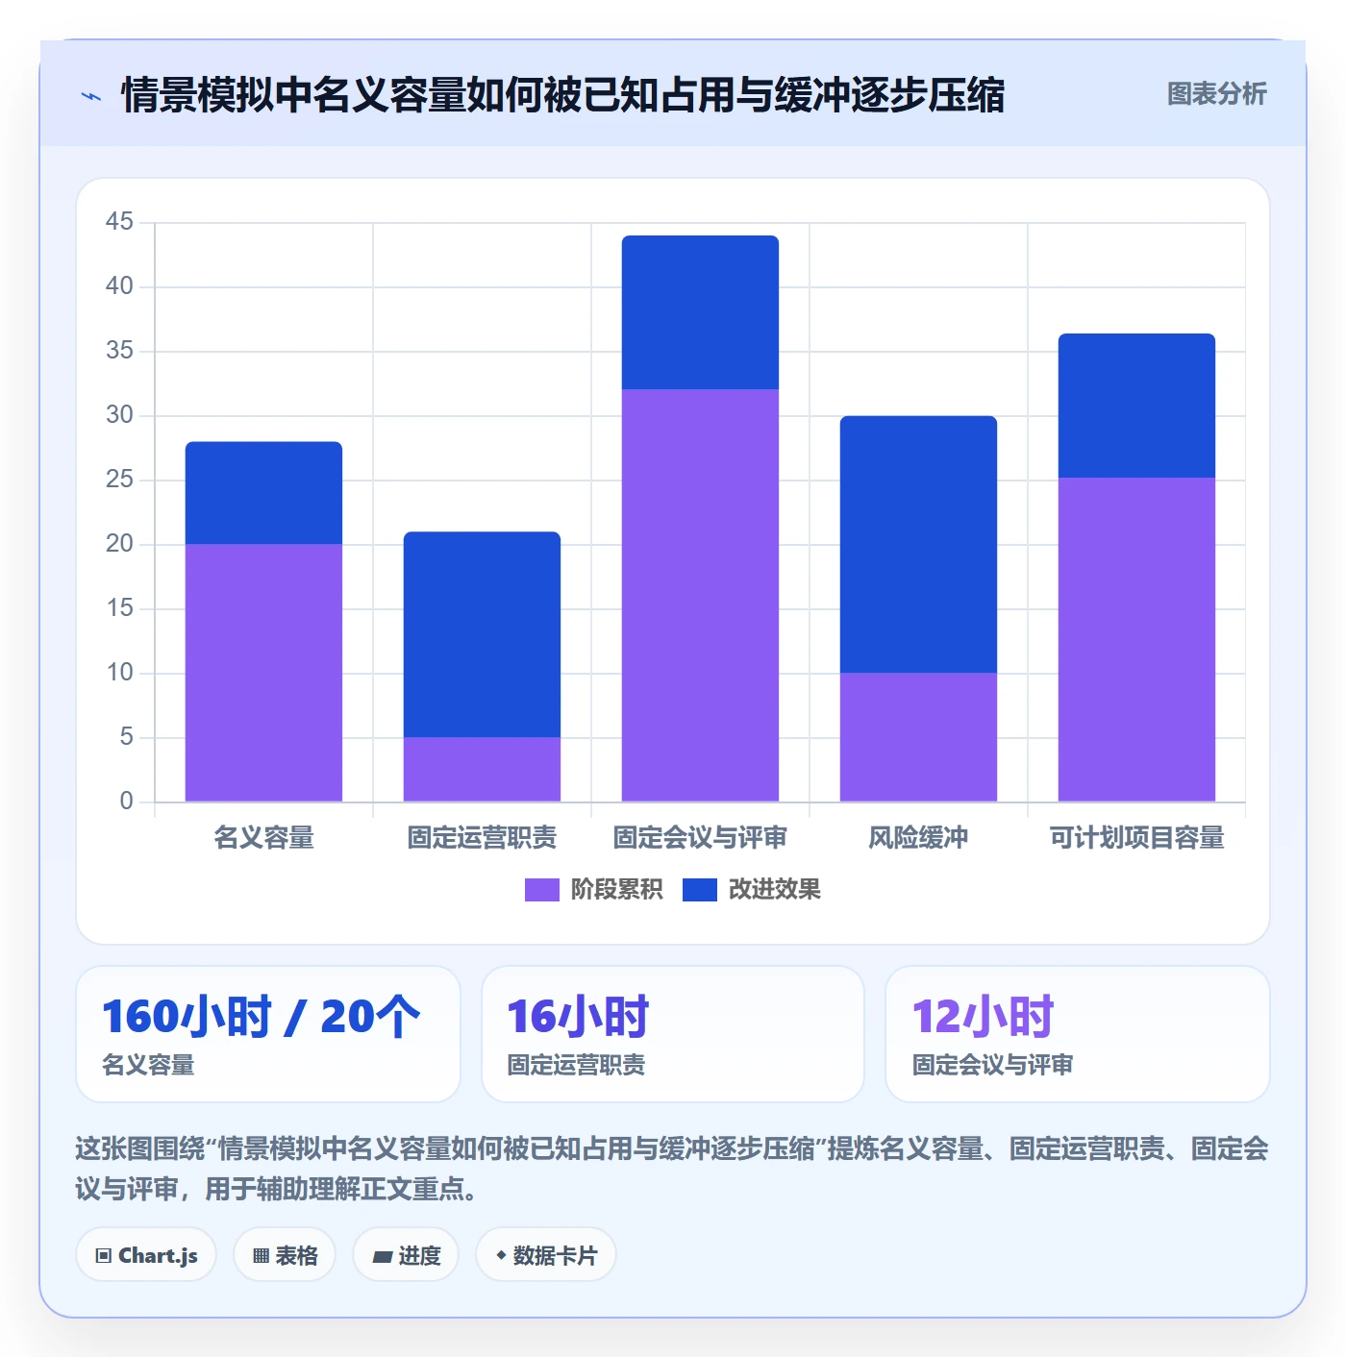The image size is (1346, 1357).
Task: Click the 16小时 data card value
Action: [x=578, y=1017]
